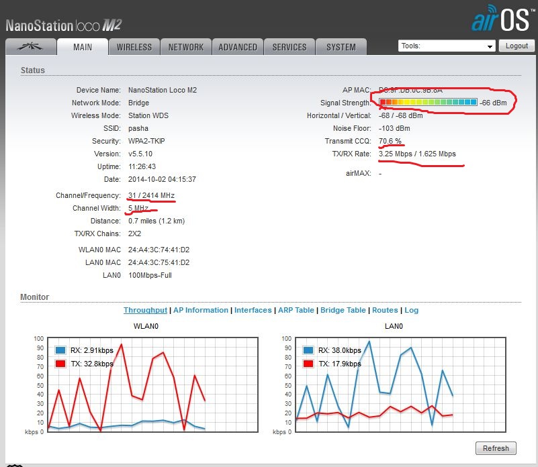Click the Date value 2014-10-02 04:15:37
538x467 pixels.
pyautogui.click(x=162, y=179)
